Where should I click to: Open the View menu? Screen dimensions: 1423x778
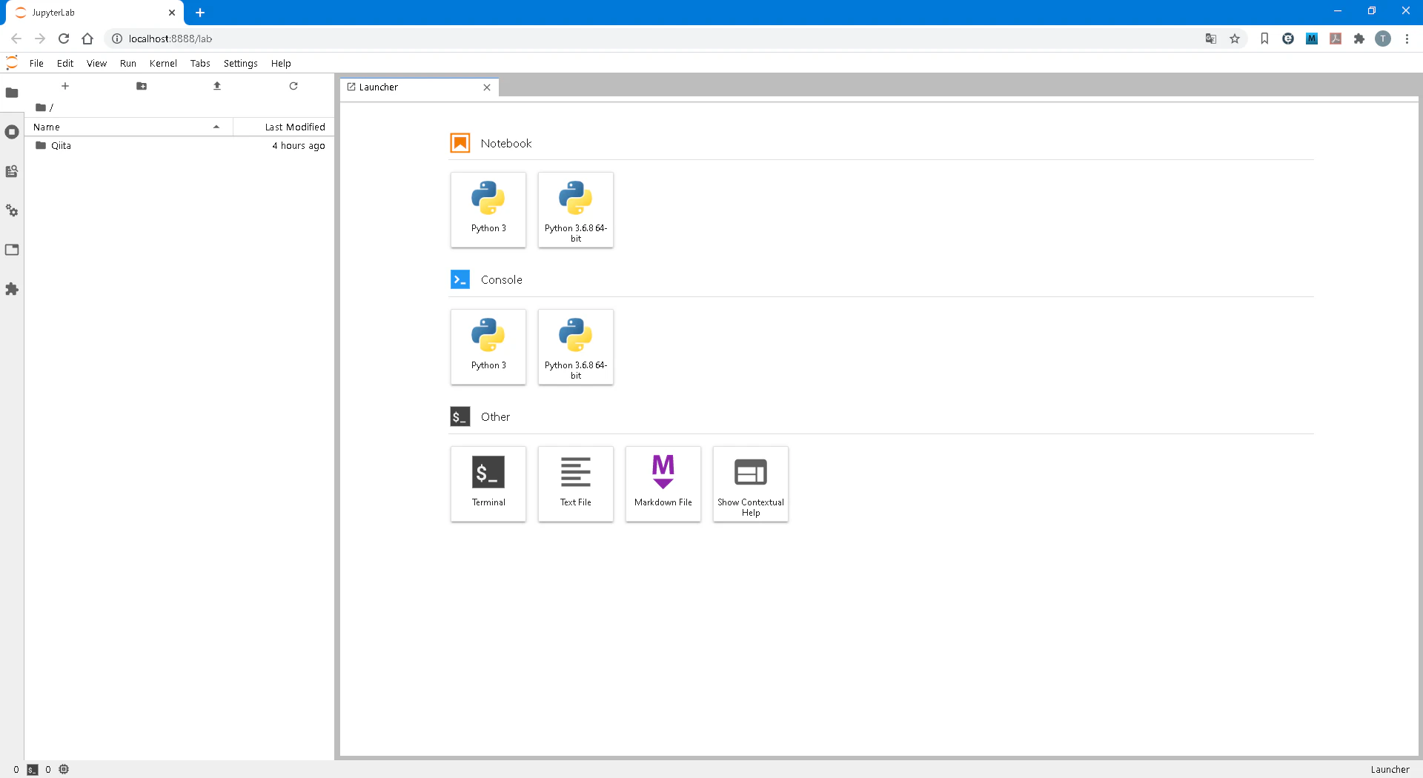96,63
